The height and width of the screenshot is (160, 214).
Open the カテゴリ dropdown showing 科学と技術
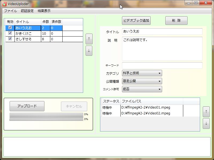142,73
